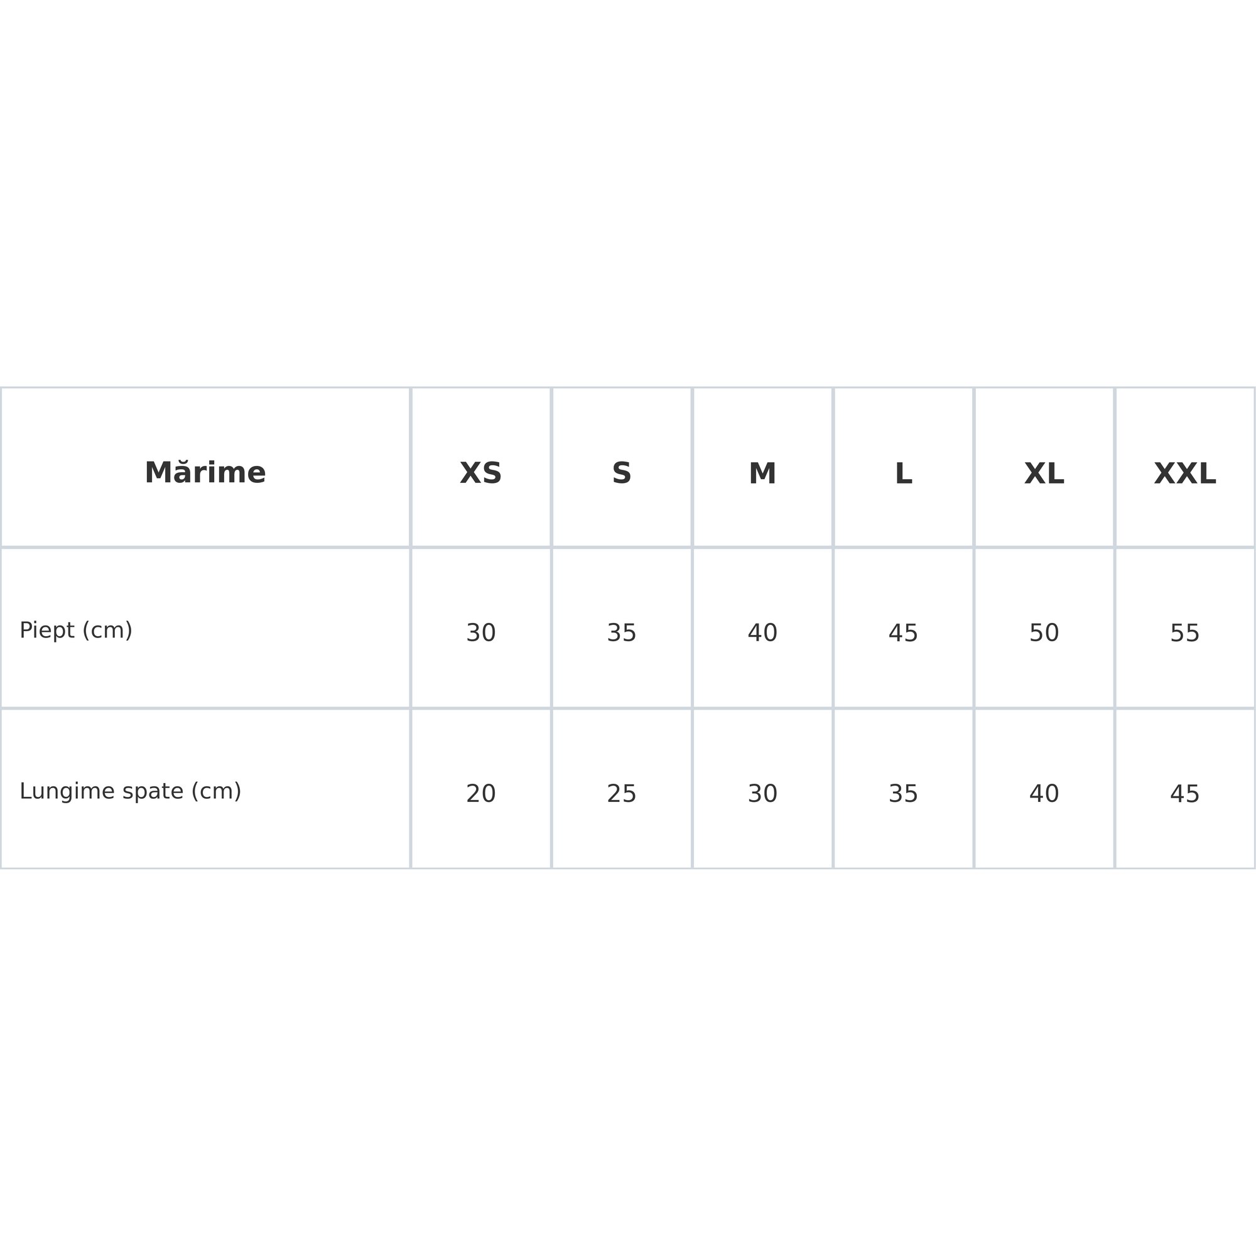Select the Piept (cm) row label
Image resolution: width=1256 pixels, height=1256 pixels.
[x=76, y=631]
